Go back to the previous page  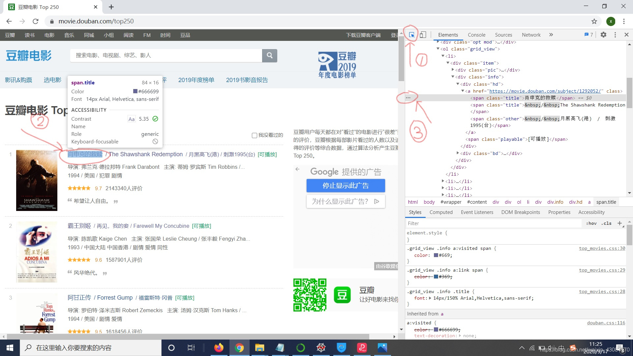(x=9, y=21)
